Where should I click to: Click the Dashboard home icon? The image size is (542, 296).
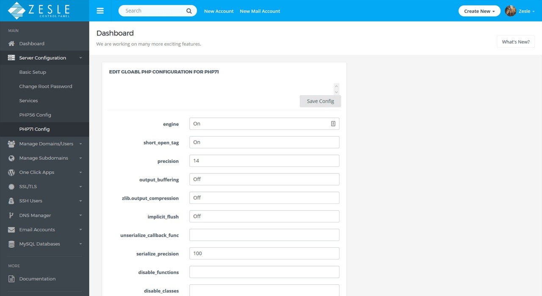click(x=11, y=44)
